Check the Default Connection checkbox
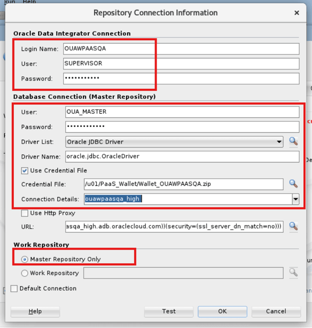Viewport: 312px width, 328px height. pos(14,288)
